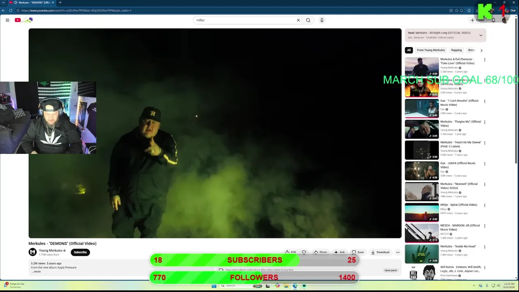519x292 pixels.
Task: Open Young Merkules channel name link
Action: click(x=51, y=251)
